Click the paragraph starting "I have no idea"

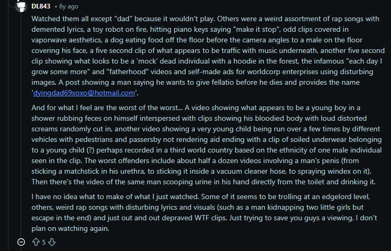(x=204, y=212)
